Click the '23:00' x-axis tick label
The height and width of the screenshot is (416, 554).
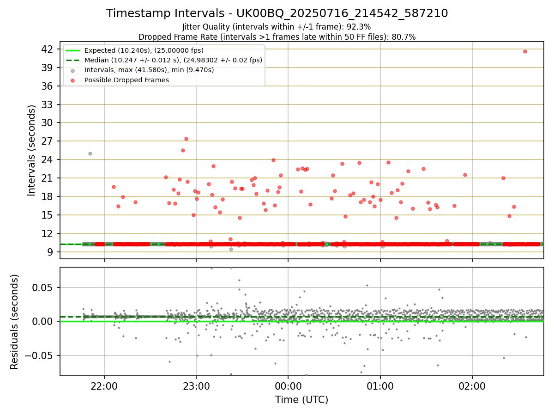[x=196, y=386]
